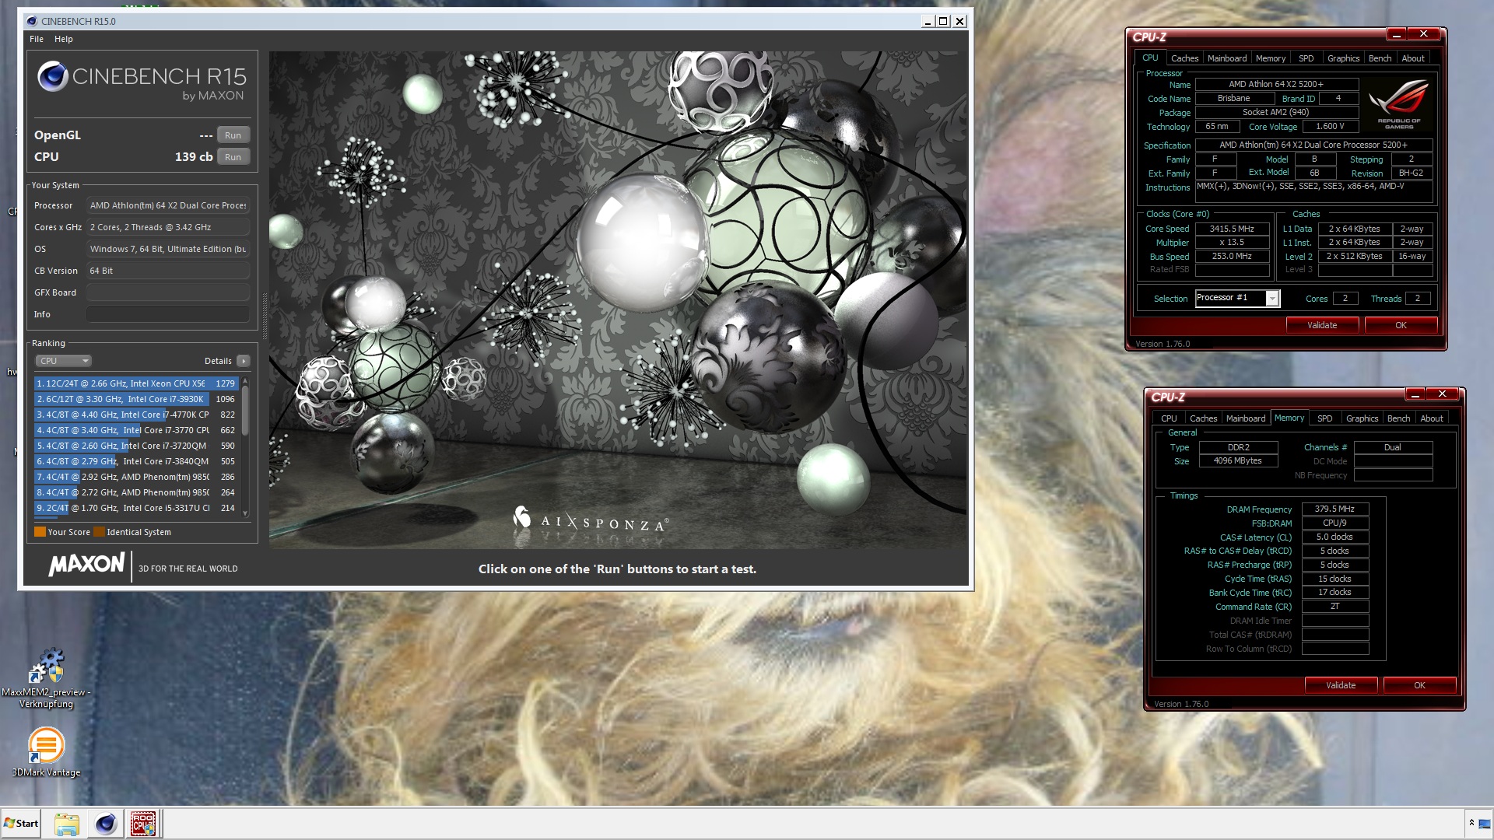Open MaxxMEM2 preview desktop shortcut
This screenshot has width=1494, height=840.
[x=46, y=677]
